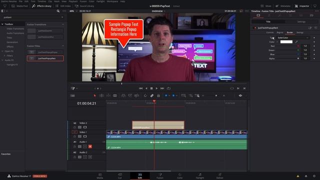Screen dimensions: 320x180
Task: Switch to Settings tab beside Title
Action: 301,21
